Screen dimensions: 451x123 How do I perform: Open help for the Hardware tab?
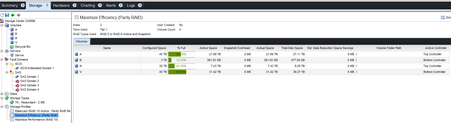[x=74, y=5]
